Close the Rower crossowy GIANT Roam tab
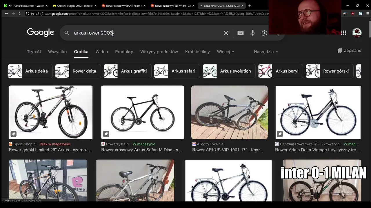 point(145,5)
